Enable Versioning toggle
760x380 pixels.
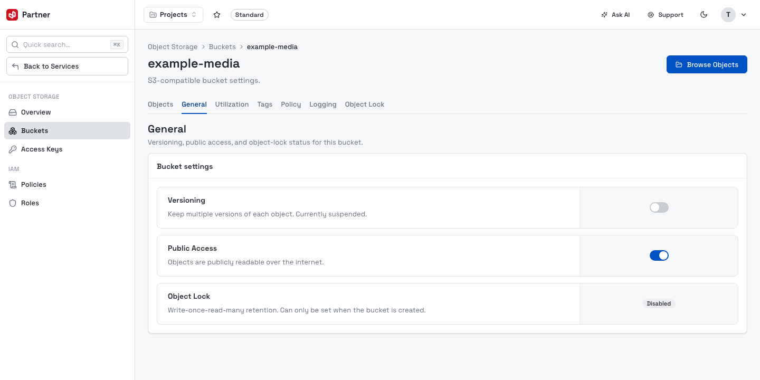click(x=659, y=207)
